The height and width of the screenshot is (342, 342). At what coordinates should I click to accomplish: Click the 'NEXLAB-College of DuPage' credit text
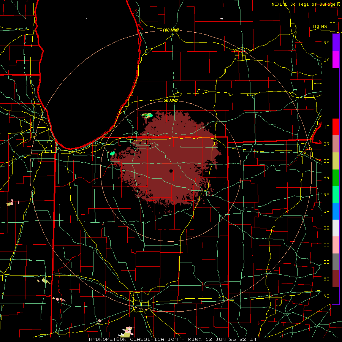click(303, 4)
